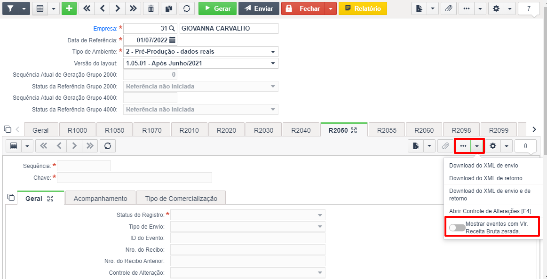
Task: Switch to Tipo de Comercialização tab
Action: (181, 198)
